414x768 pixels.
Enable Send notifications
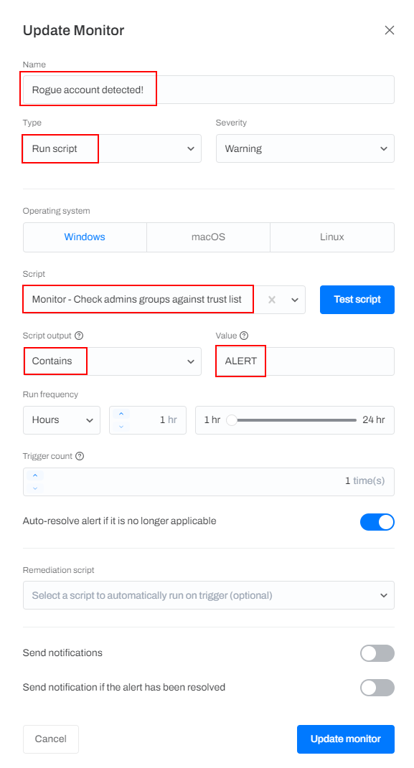coord(377,653)
